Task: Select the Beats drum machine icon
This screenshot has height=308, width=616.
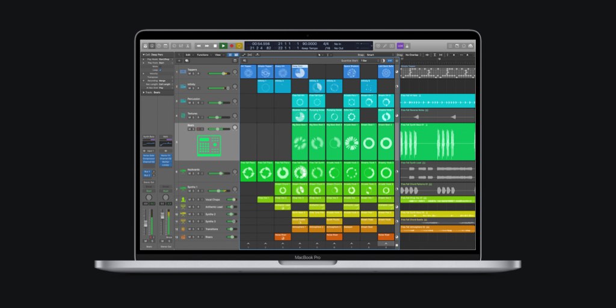Action: pyautogui.click(x=209, y=146)
